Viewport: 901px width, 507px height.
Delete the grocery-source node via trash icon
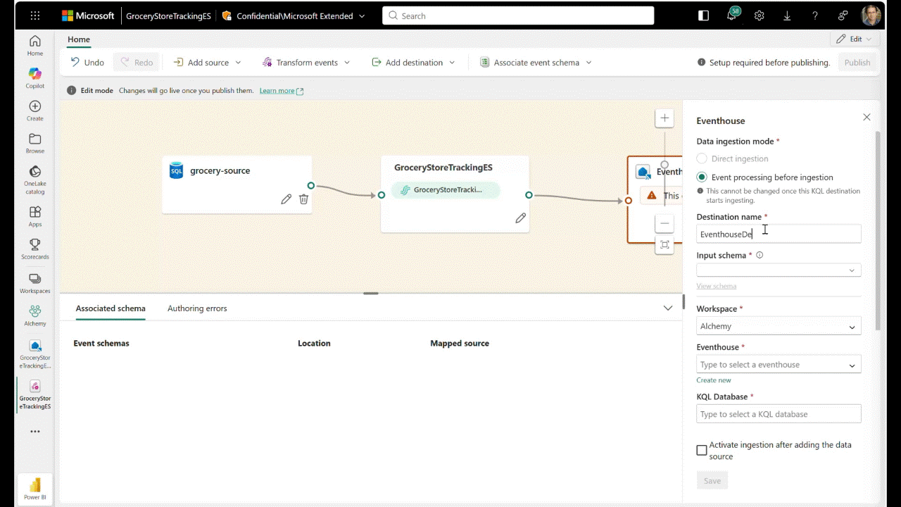click(303, 199)
